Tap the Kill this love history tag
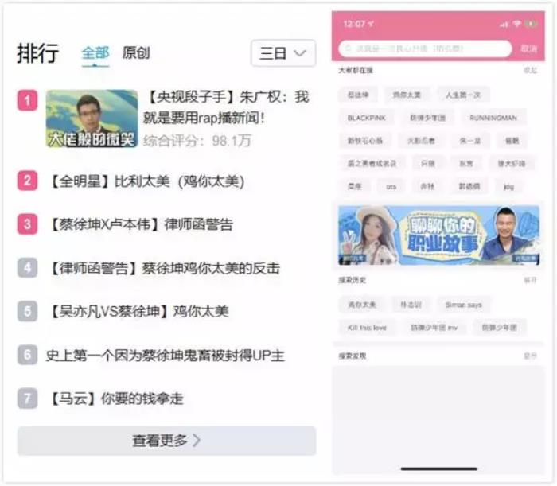Image resolution: width=557 pixels, height=486 pixels. (x=367, y=327)
